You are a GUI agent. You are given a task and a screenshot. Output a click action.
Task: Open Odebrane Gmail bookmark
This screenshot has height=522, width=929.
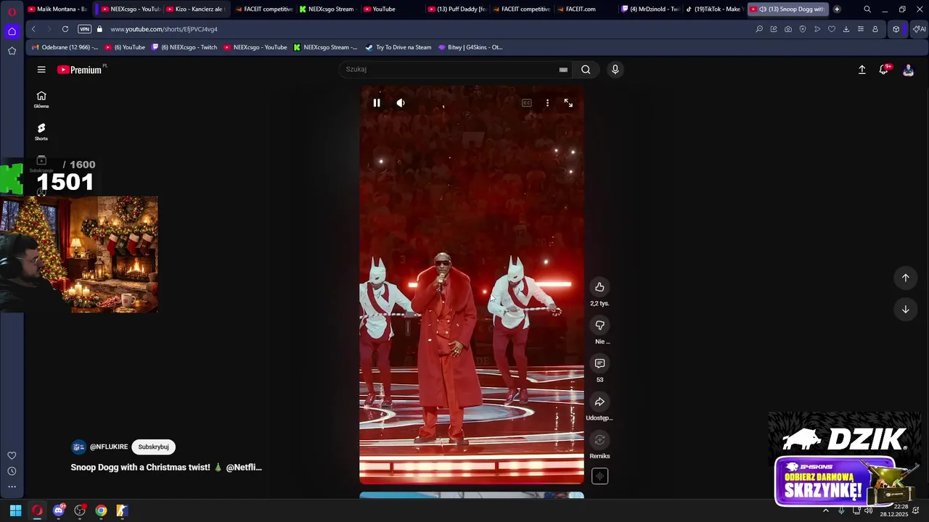(x=65, y=47)
